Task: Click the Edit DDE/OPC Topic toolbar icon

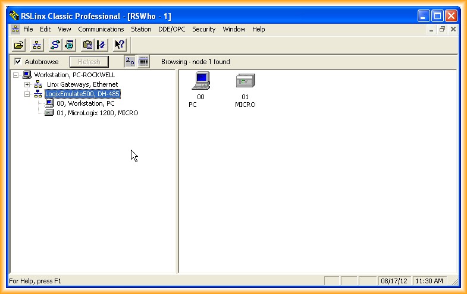Action: coord(101,45)
